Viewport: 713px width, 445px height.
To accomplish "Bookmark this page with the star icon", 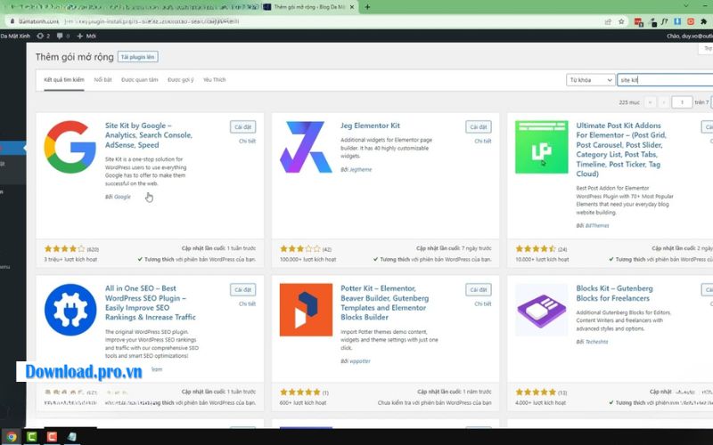I will [621, 21].
